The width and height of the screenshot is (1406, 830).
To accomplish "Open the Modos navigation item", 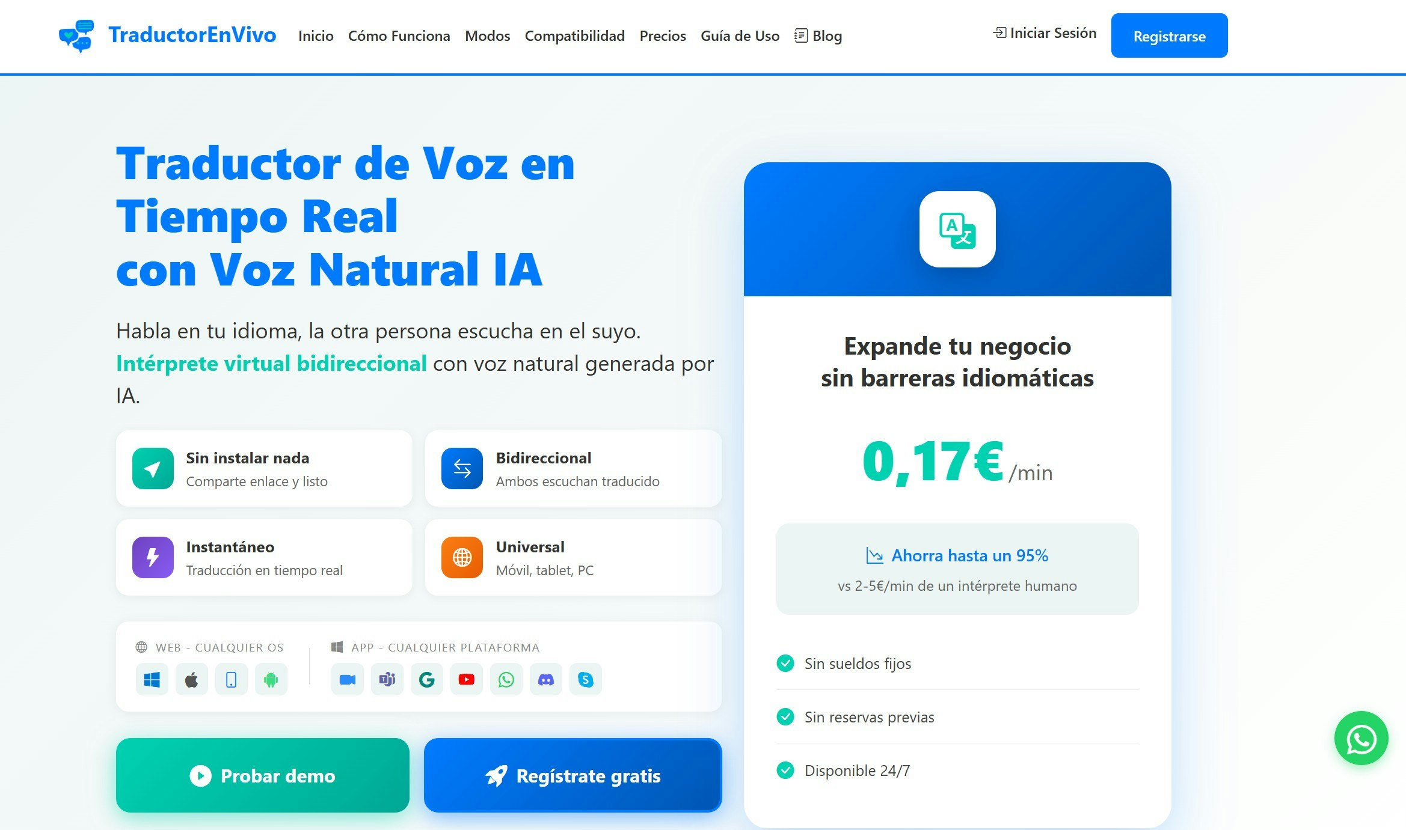I will tap(487, 36).
